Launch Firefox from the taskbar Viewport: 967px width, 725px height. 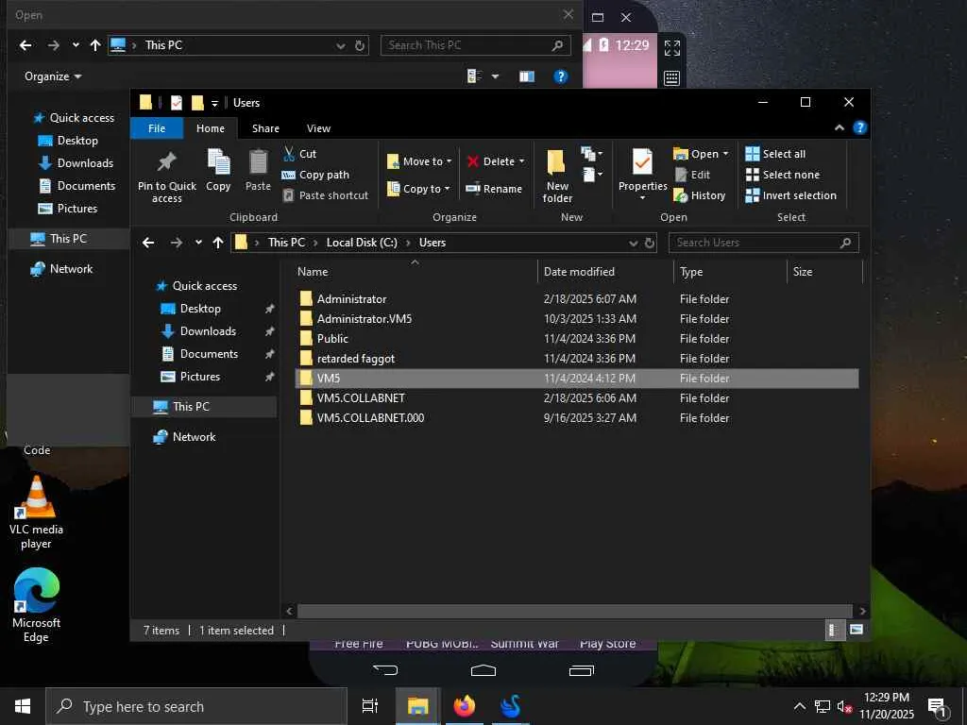[464, 706]
